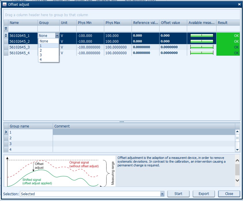
Task: Click the offset adjust signal diagram image
Action: [60, 171]
